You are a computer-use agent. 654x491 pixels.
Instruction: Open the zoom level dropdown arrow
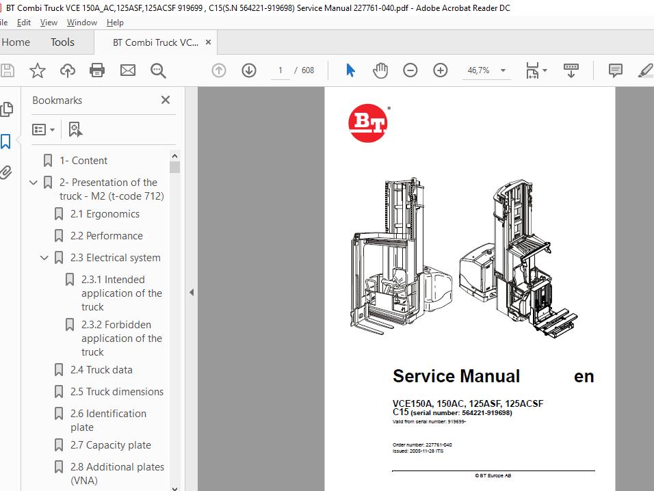point(503,70)
